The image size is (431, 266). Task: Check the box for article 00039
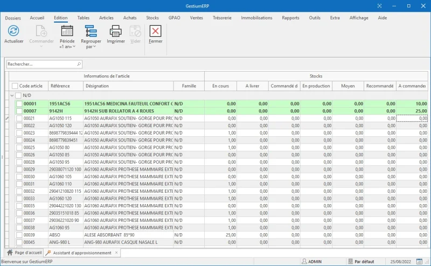coord(19,235)
